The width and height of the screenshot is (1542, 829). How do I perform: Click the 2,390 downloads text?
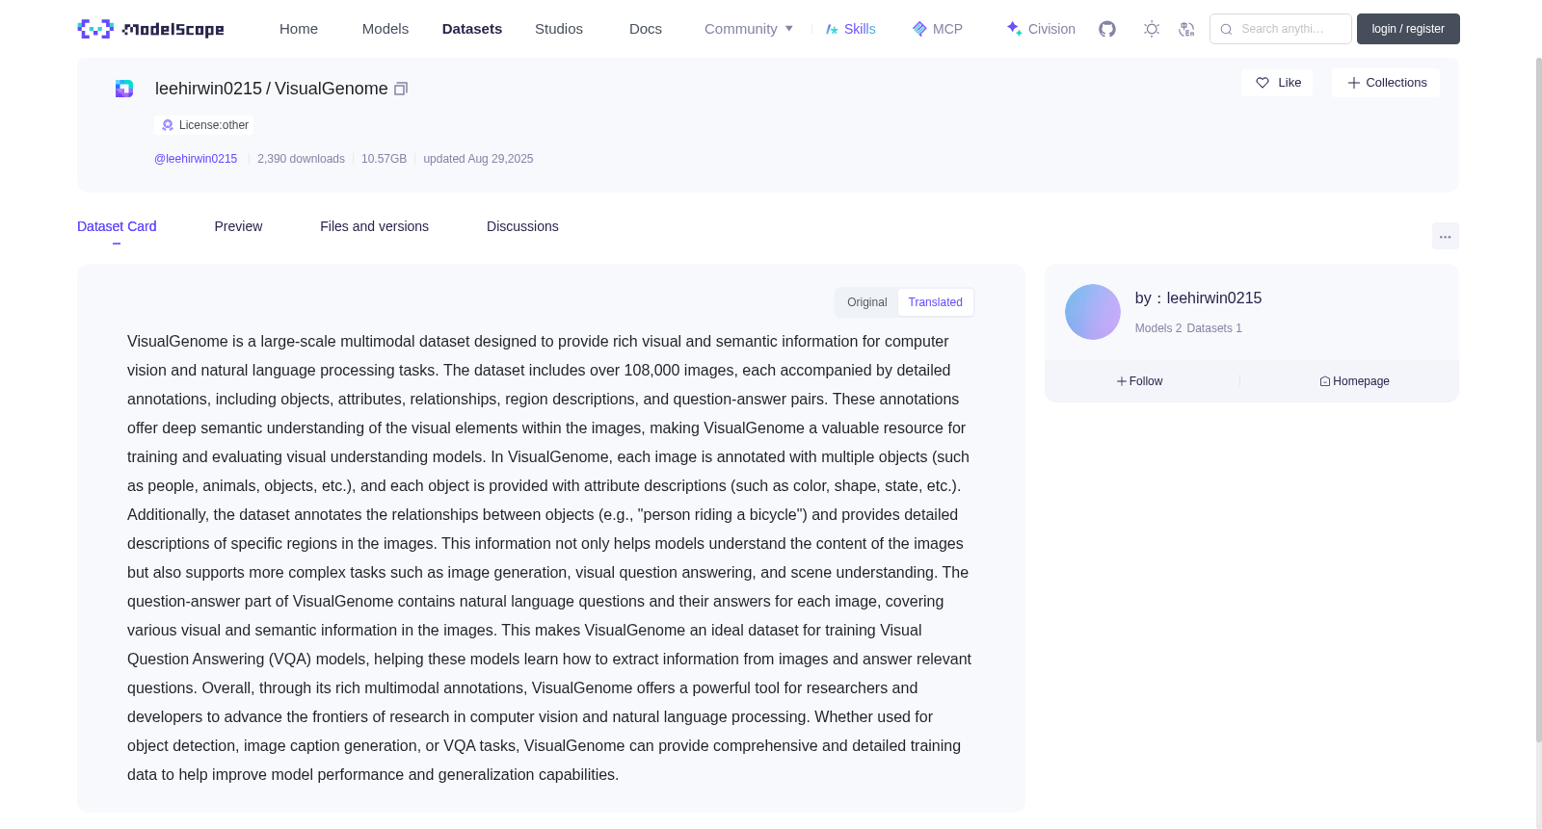point(301,159)
